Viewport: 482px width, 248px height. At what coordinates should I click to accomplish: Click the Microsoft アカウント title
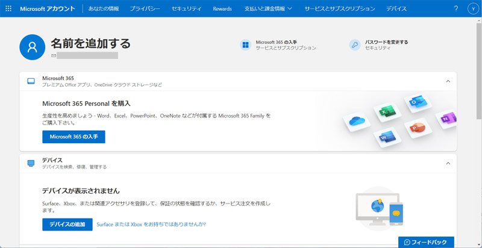(x=48, y=8)
